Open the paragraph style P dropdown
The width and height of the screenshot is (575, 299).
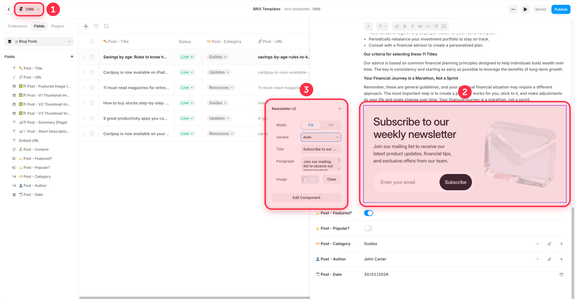coord(382,26)
